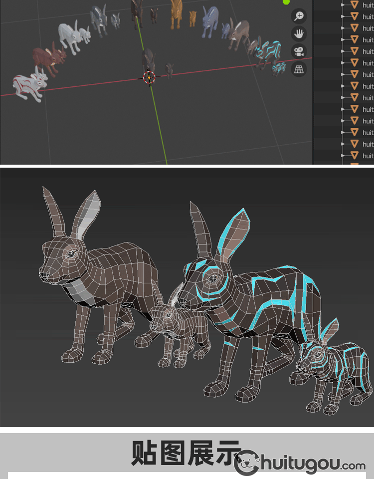Image resolution: width=374 pixels, height=479 pixels.
Task: Select the topmost huit object name in outliner
Action: [x=368, y=4]
